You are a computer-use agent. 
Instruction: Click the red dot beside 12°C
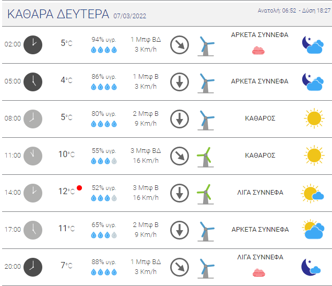[79, 188]
